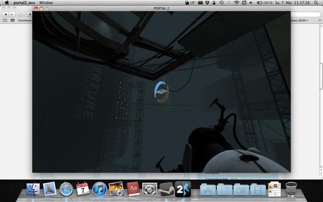Click Safari's search field behind Portal 2
323x202 pixels.
[305, 14]
